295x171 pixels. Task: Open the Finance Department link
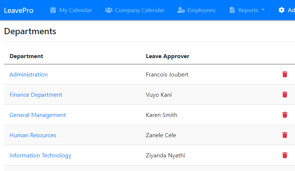[36, 95]
